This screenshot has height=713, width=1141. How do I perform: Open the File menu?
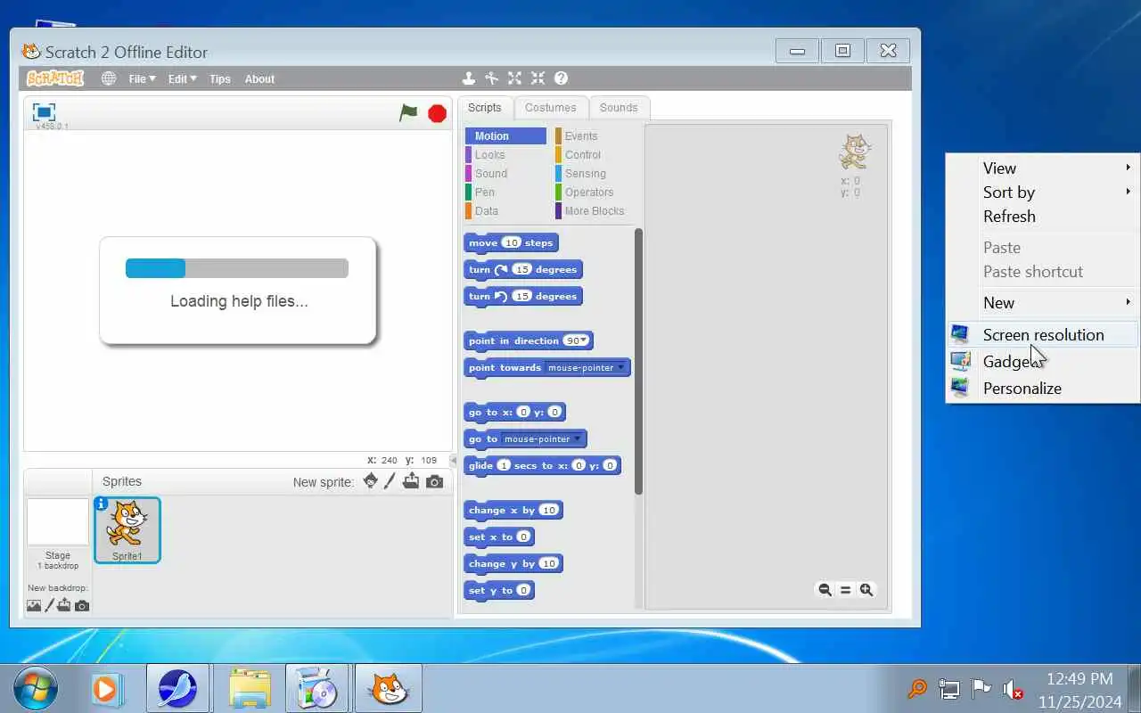142,78
